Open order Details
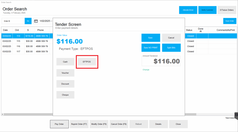 (x=158, y=124)
